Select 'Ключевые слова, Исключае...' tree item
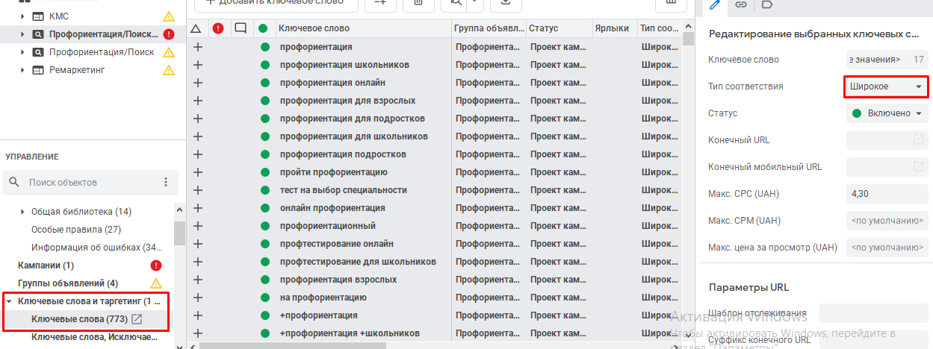Screen dimensions: 933x349 pyautogui.click(x=95, y=337)
